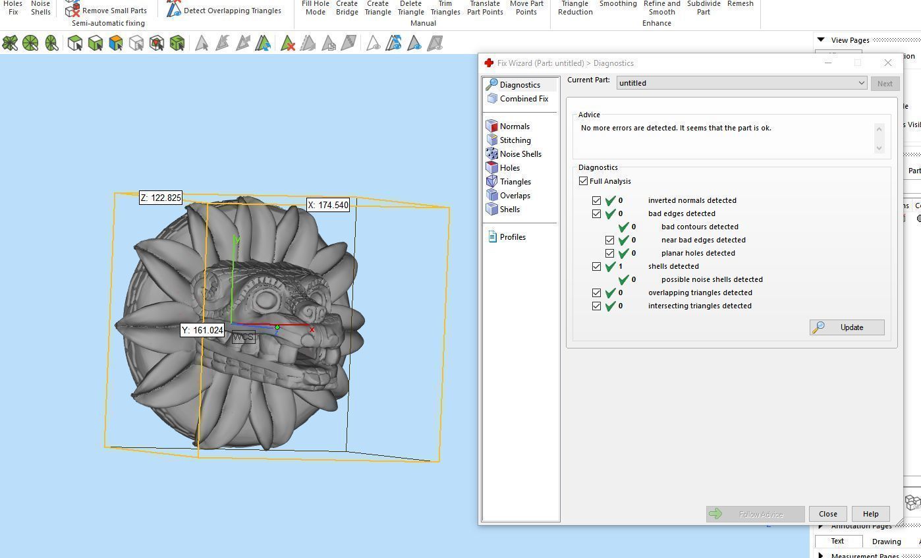Open the Current Part dropdown
The height and width of the screenshot is (558, 921).
(x=860, y=83)
